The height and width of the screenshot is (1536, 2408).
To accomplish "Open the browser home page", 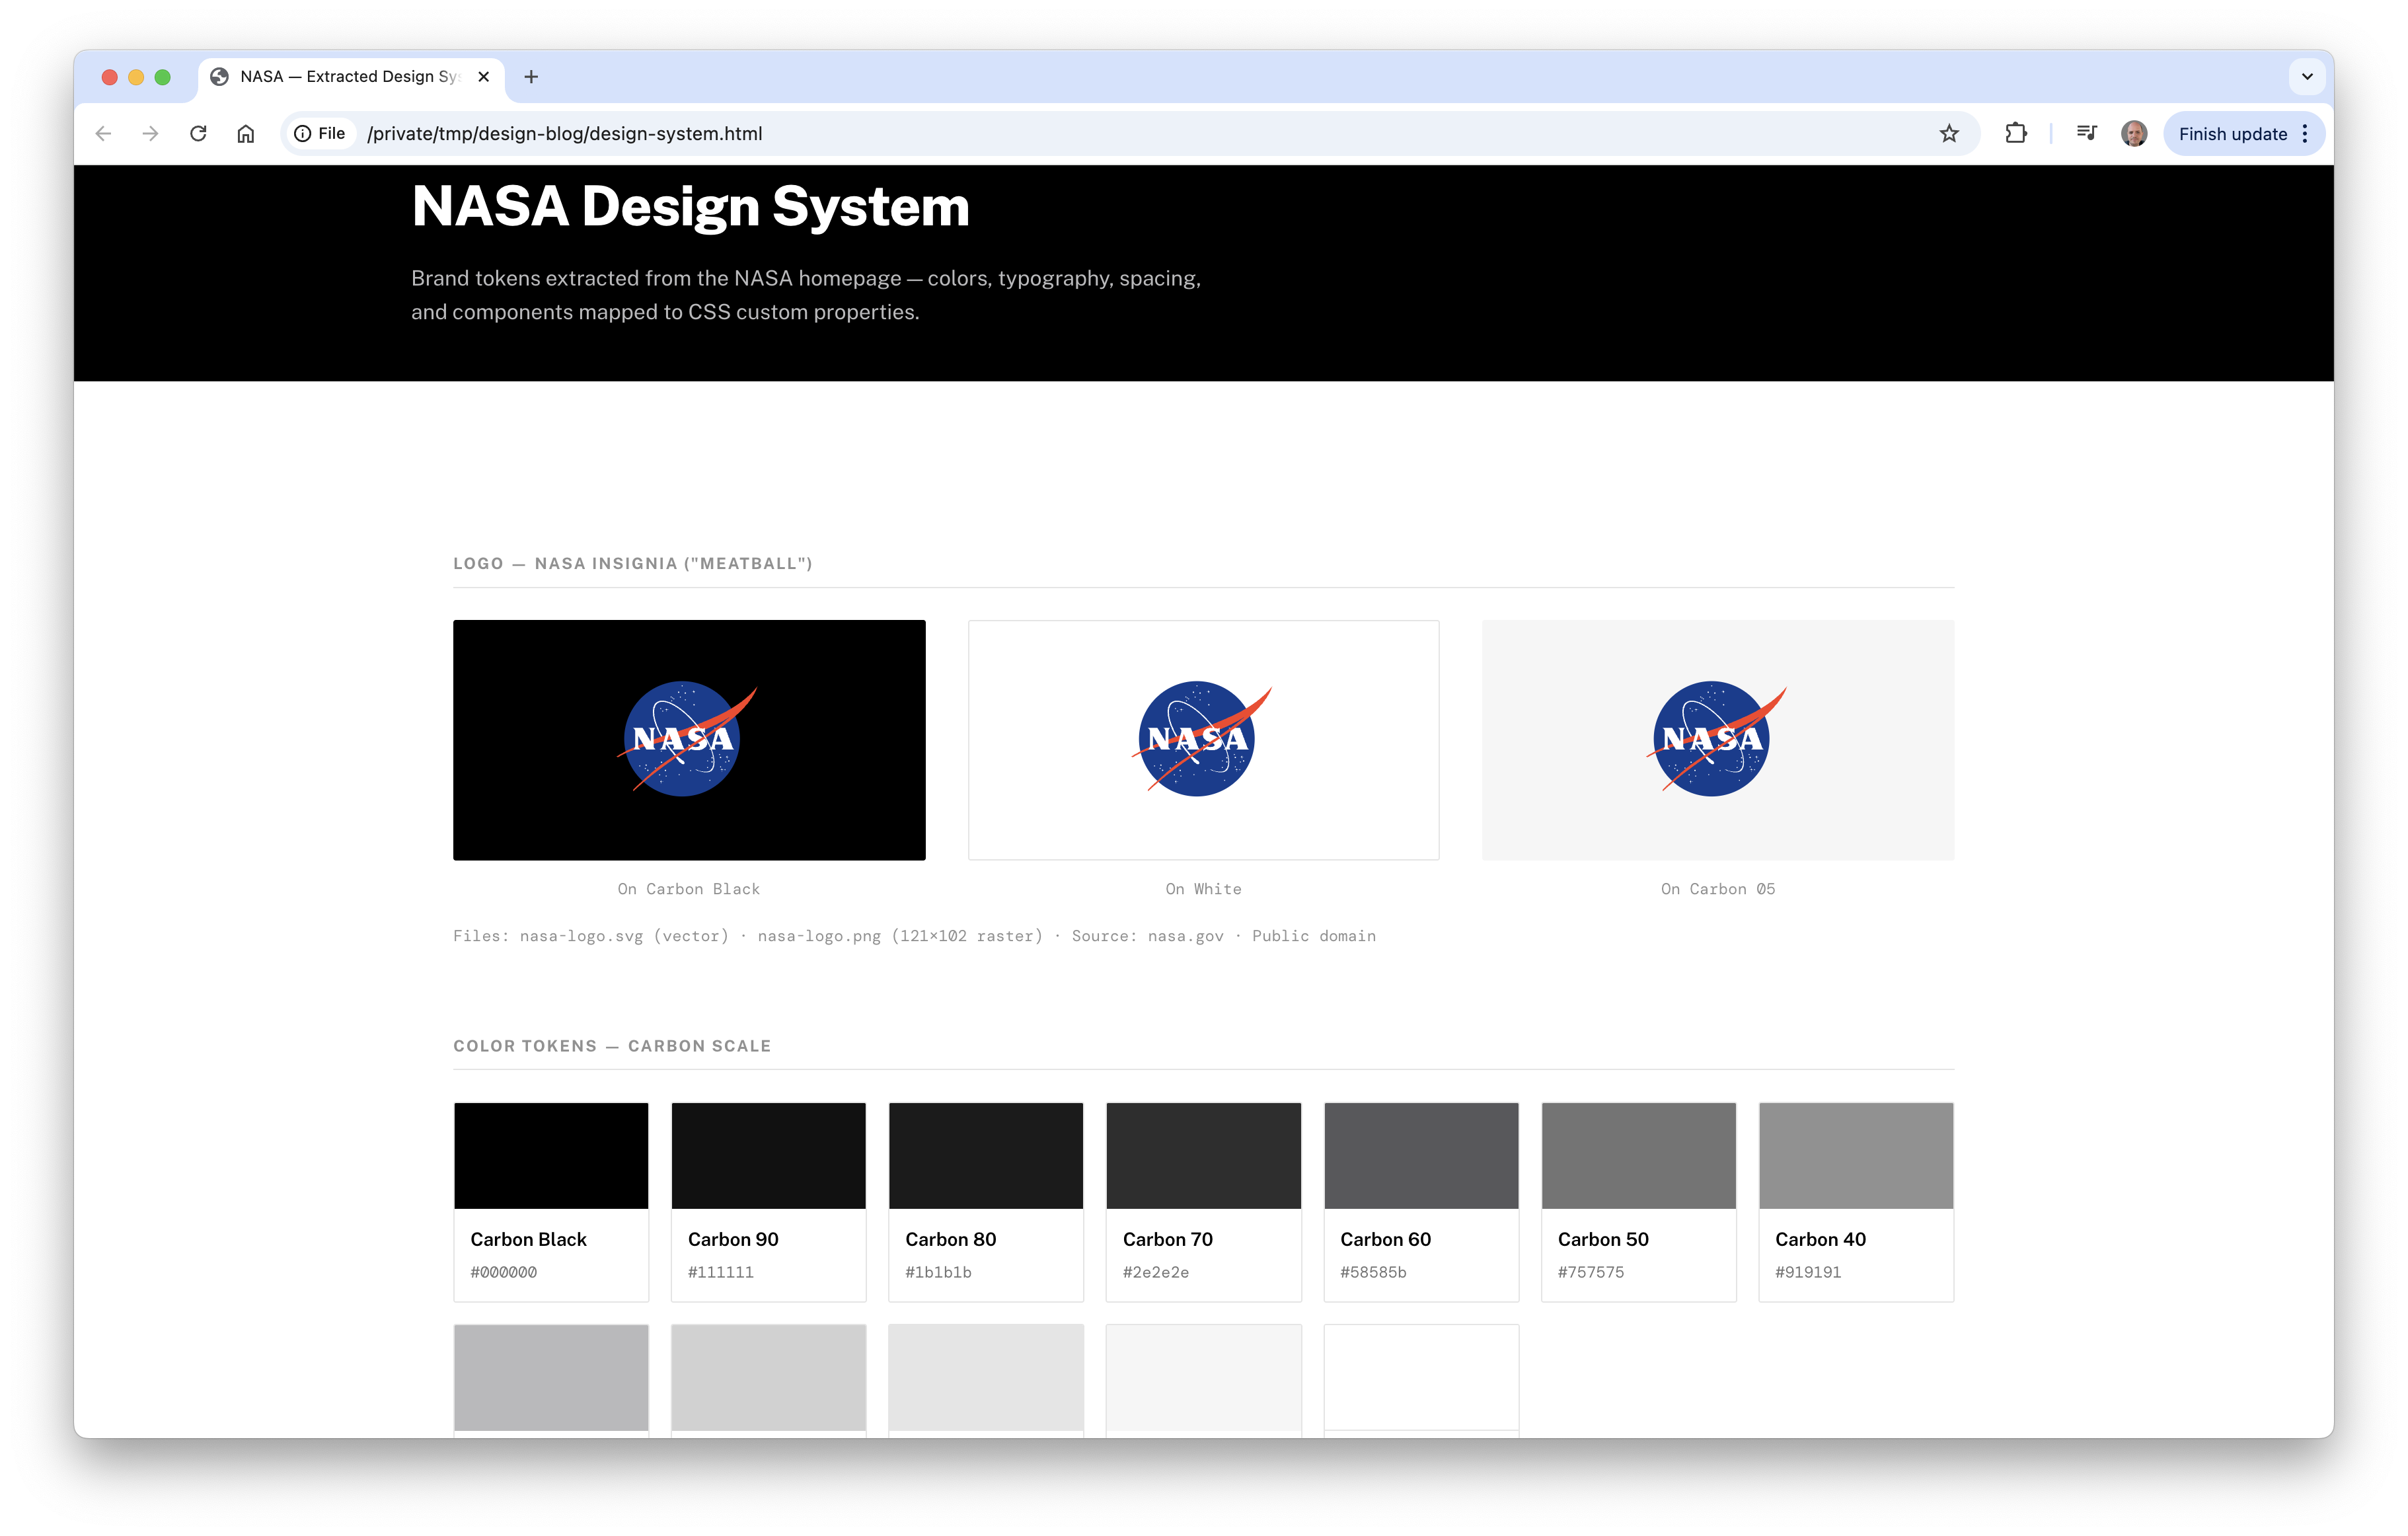I will pos(245,133).
